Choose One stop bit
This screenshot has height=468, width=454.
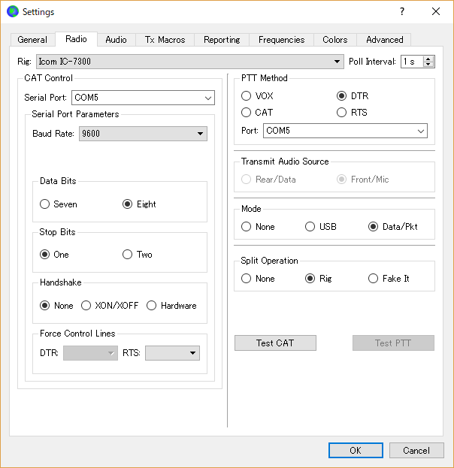pos(54,255)
